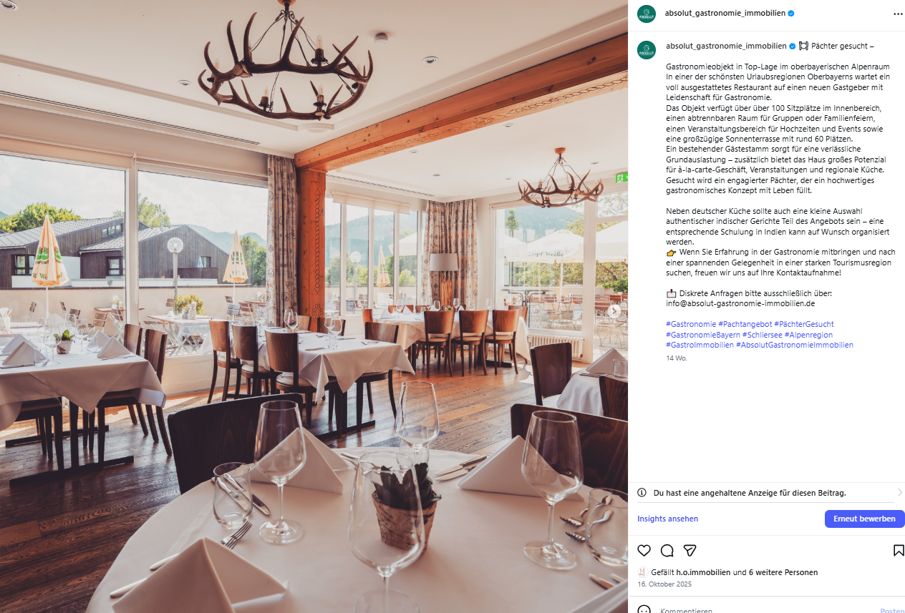Open comments via speech bubble icon

pos(667,551)
